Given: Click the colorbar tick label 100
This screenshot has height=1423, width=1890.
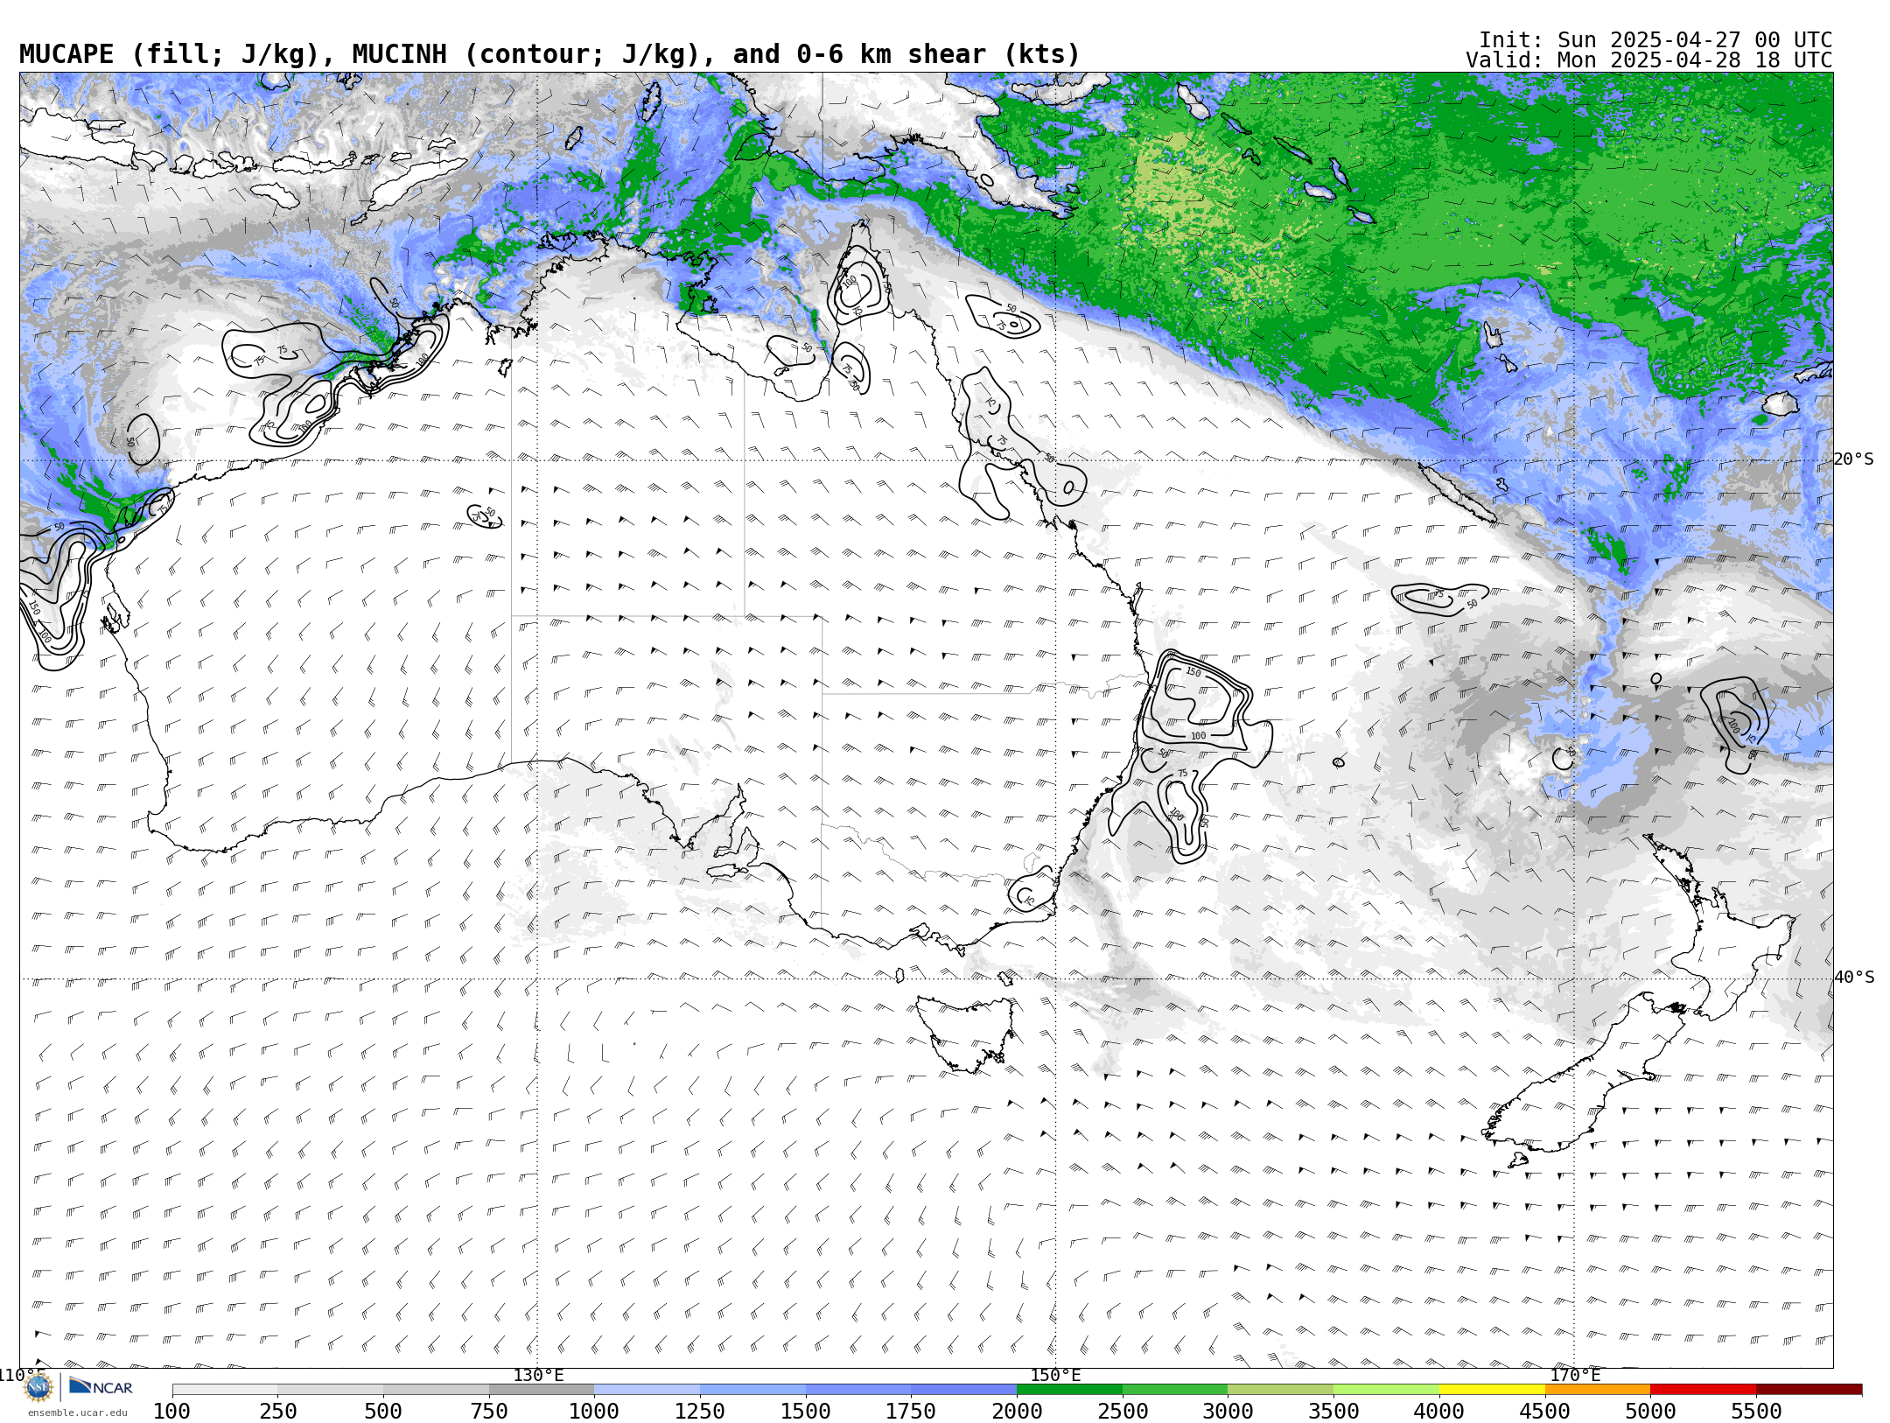Looking at the screenshot, I should 172,1412.
